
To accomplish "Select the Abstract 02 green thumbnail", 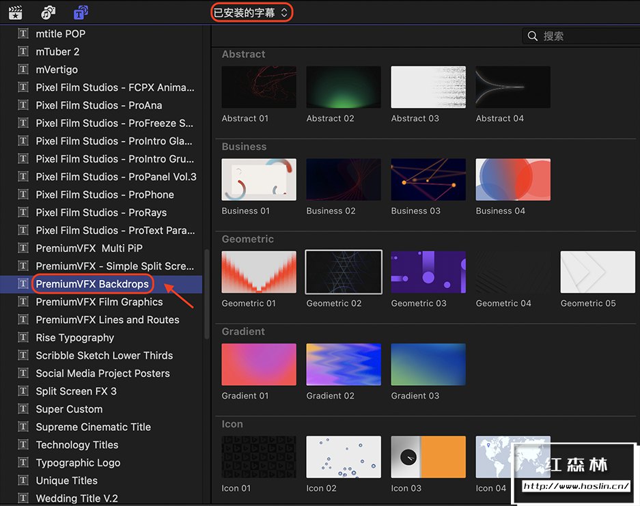I will (x=343, y=87).
